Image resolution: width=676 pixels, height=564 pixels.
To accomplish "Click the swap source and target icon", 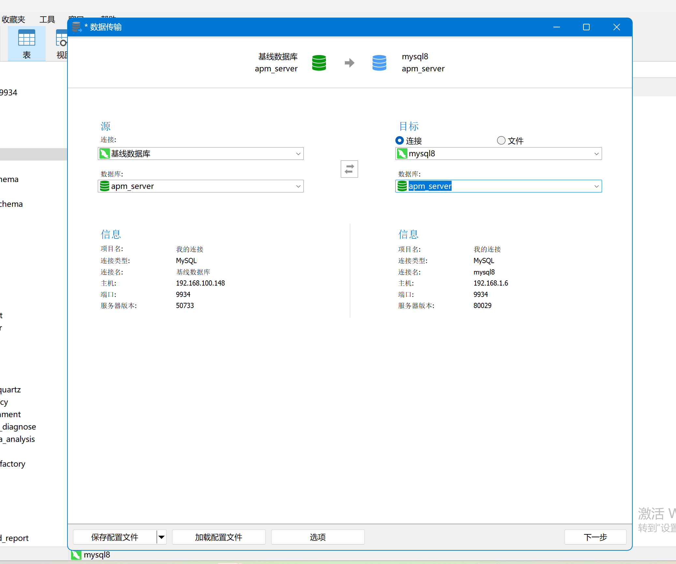I will 349,169.
